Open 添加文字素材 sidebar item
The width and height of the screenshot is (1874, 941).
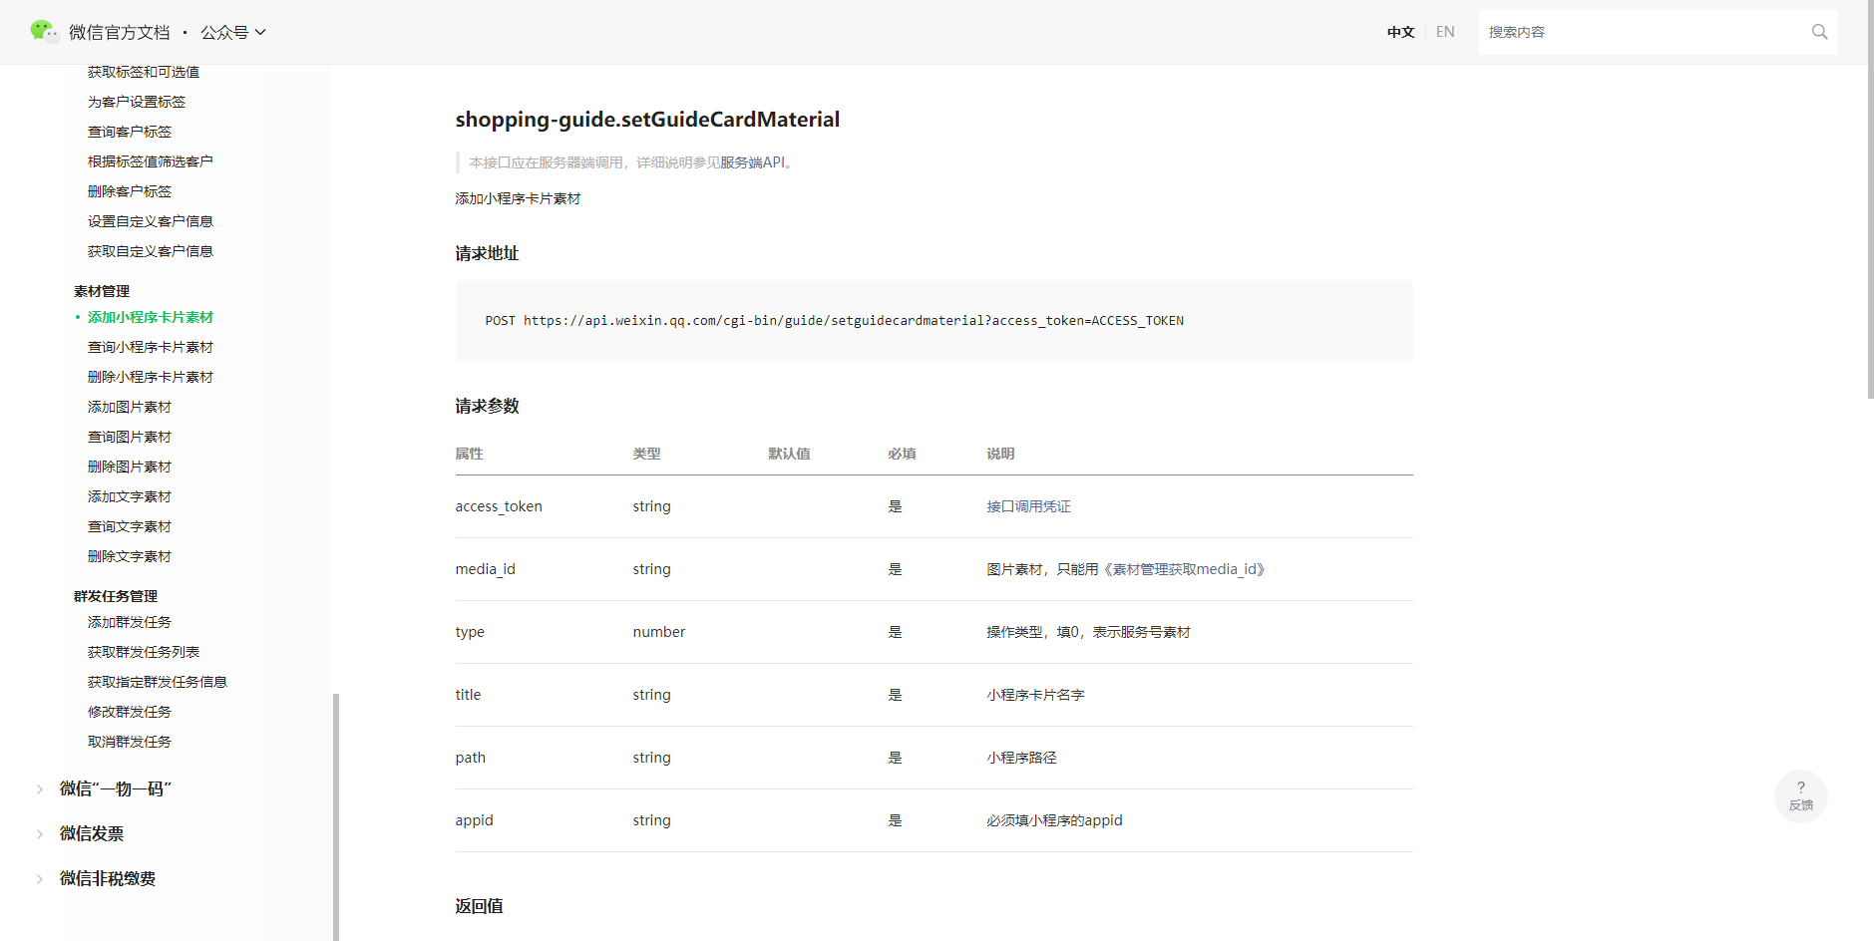click(x=130, y=496)
